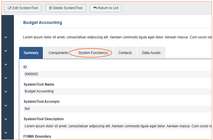The height and width of the screenshot is (140, 213).
Task: Expand the third sidebar chevron from the top
Action: pyautogui.click(x=6, y=64)
